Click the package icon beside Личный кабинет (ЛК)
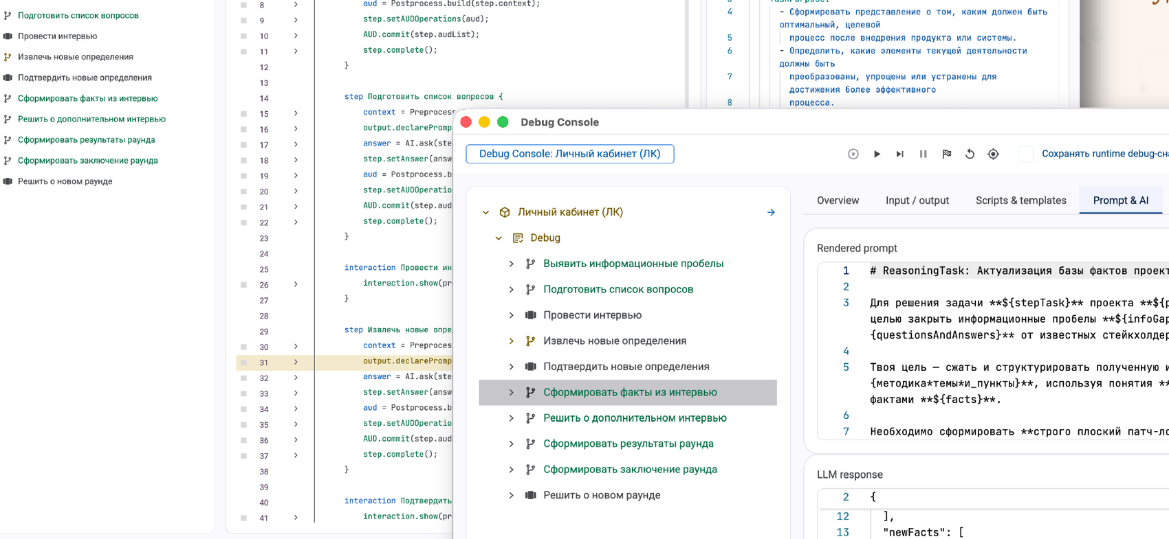 click(505, 212)
